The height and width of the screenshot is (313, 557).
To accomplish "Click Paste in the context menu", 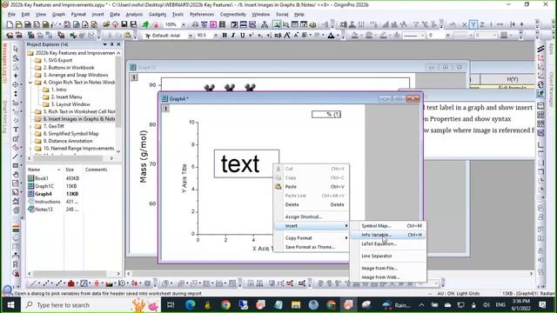I will tap(312, 186).
